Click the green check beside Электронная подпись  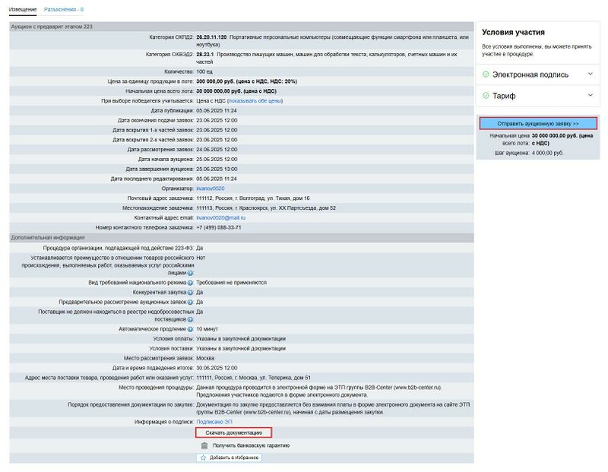pyautogui.click(x=486, y=73)
